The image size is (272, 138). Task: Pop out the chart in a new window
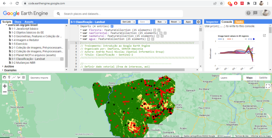coord(264,35)
